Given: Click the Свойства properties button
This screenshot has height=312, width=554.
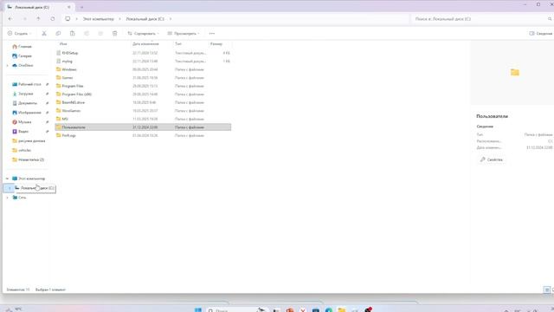Looking at the screenshot, I should pyautogui.click(x=492, y=159).
